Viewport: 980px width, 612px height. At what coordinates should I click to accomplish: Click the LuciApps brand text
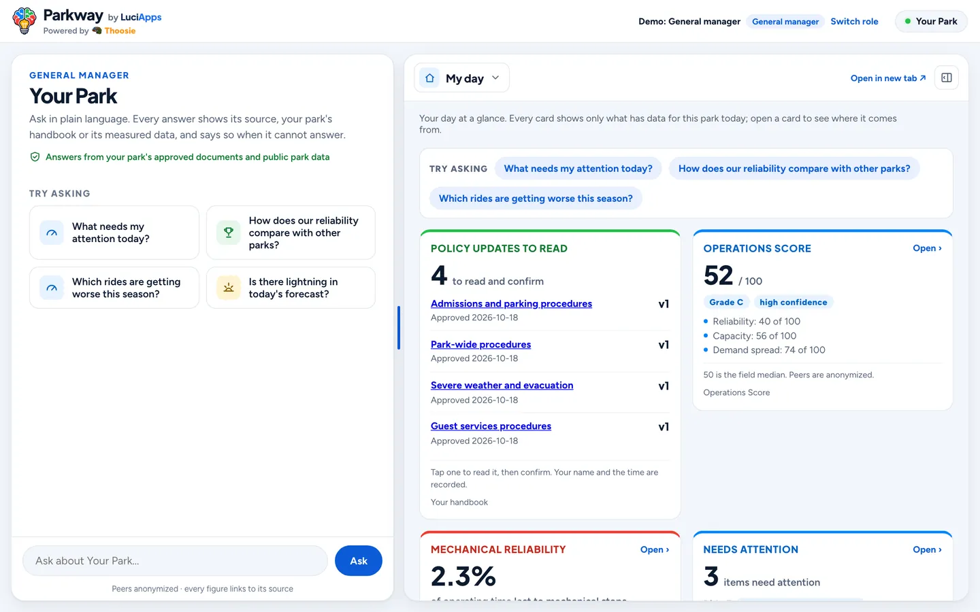141,17
